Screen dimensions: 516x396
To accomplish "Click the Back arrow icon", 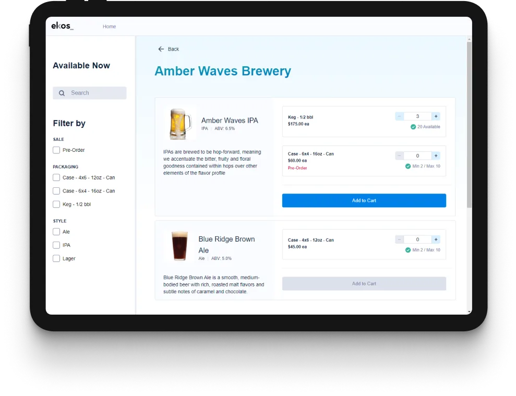I will point(161,49).
